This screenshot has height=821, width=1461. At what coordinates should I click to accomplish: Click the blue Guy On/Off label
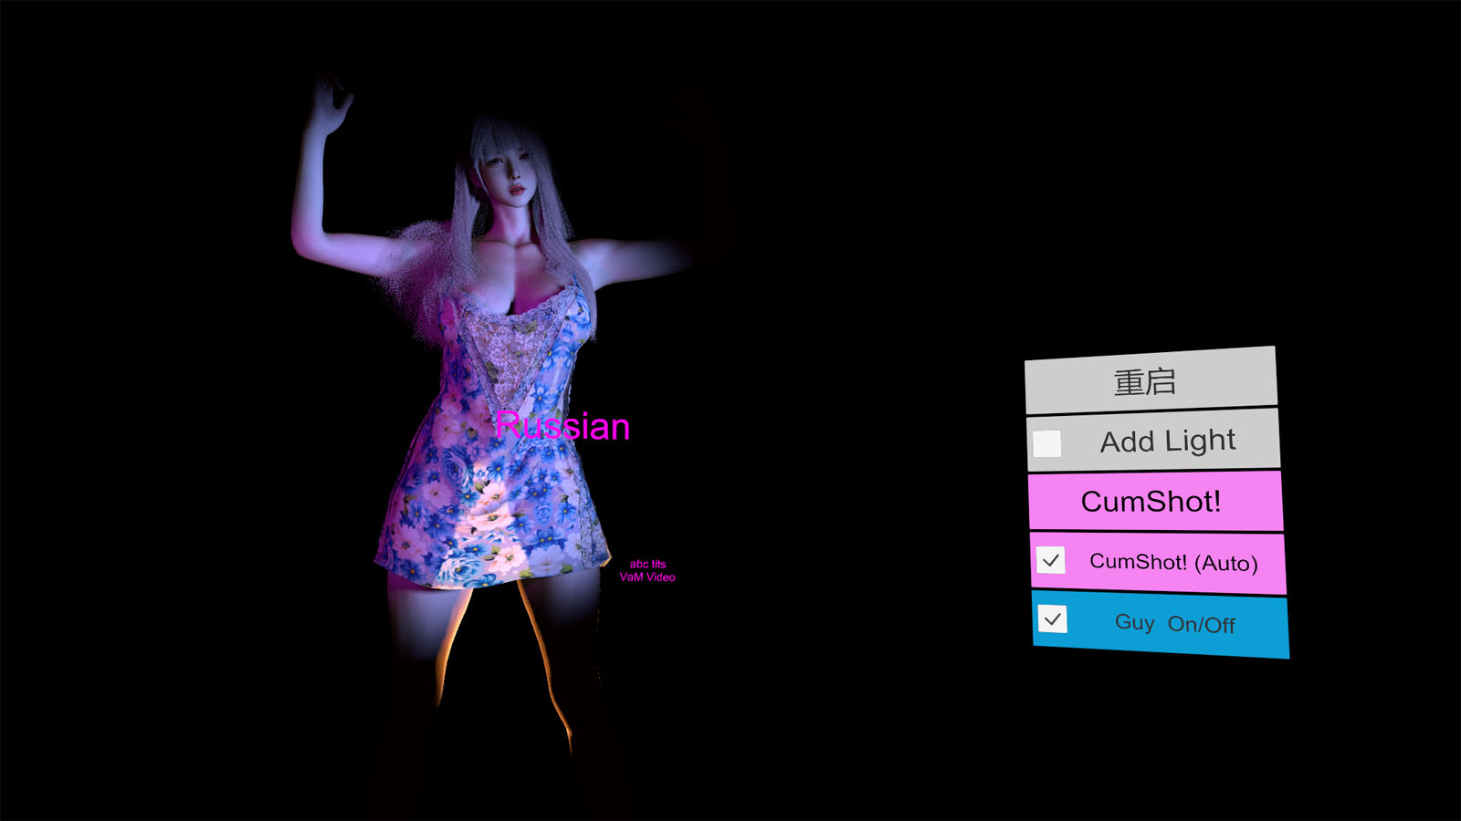point(1174,624)
